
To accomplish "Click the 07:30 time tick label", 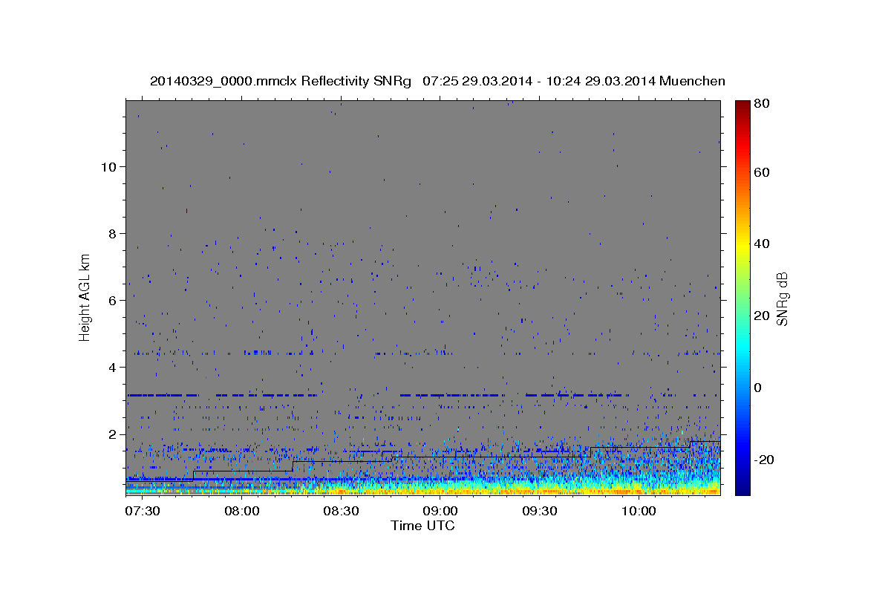I will point(142,511).
